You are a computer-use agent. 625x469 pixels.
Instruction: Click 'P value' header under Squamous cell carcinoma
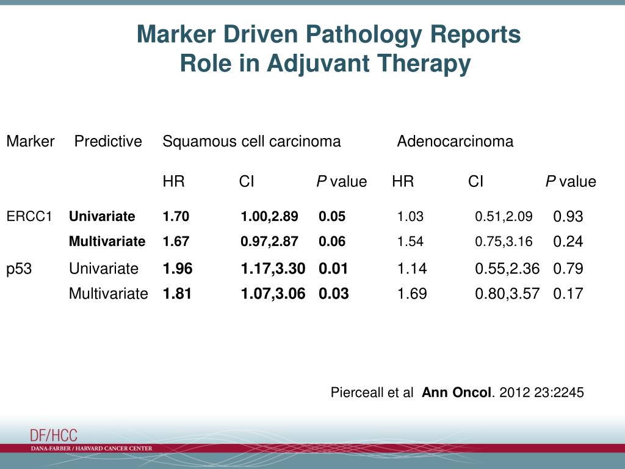pyautogui.click(x=342, y=181)
